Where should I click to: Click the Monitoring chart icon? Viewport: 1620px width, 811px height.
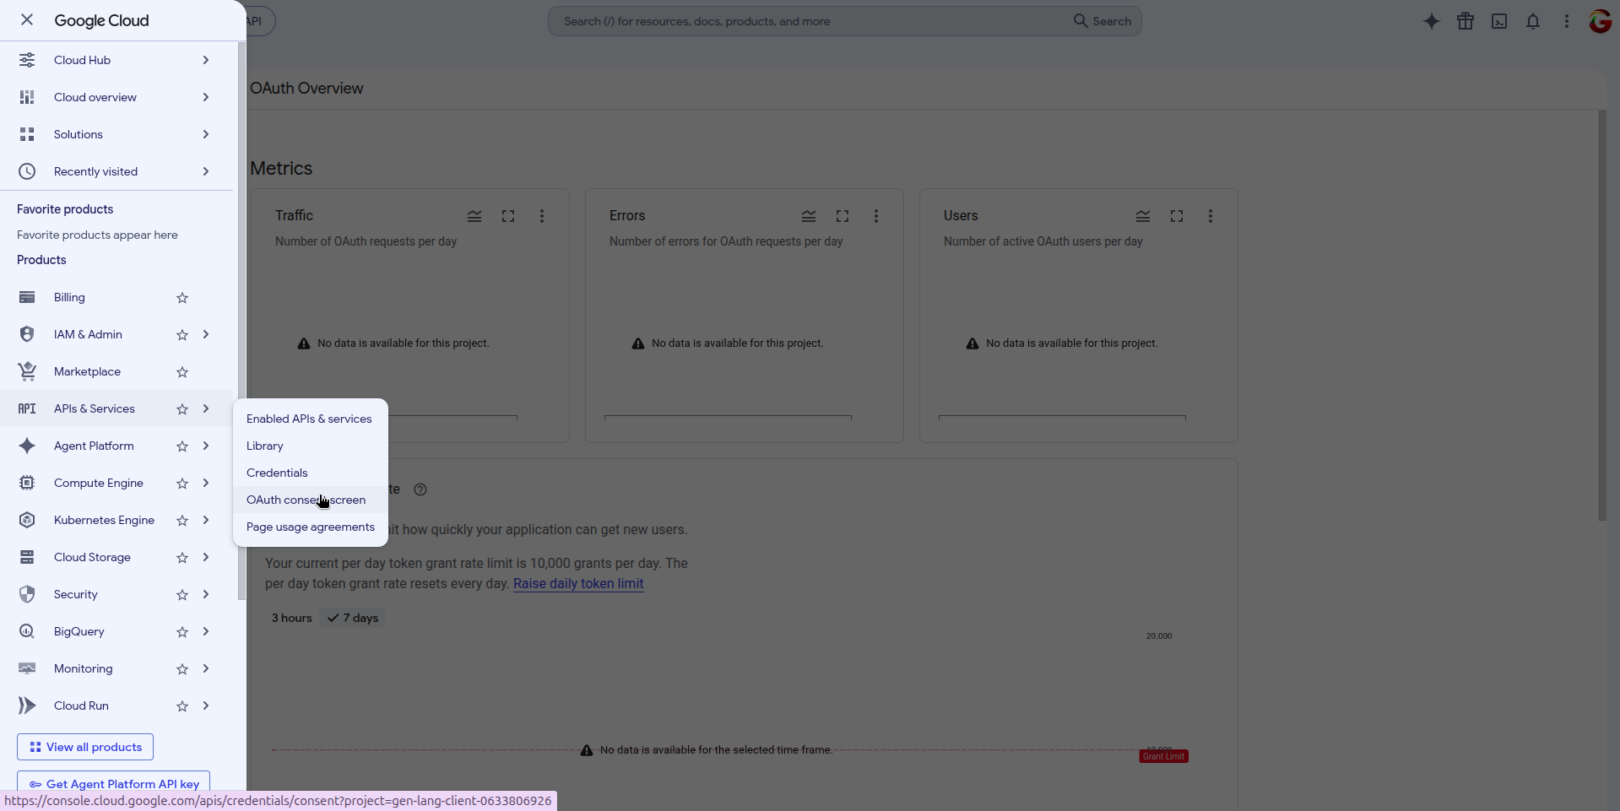[x=27, y=668]
